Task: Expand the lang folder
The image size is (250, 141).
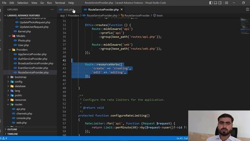Action: click(8, 90)
